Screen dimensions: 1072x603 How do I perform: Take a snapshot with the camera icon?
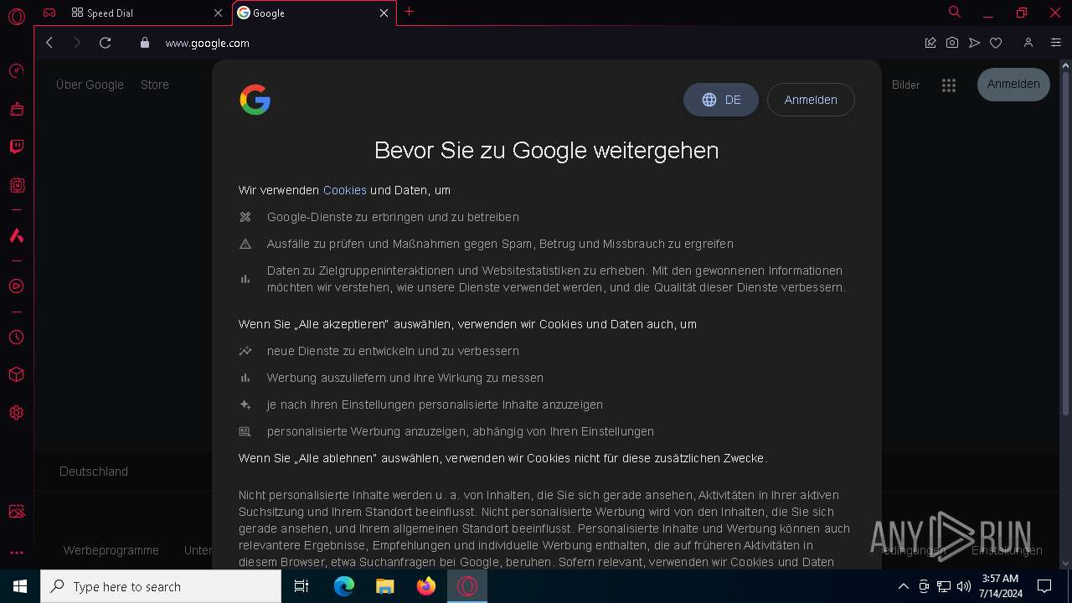coord(952,43)
